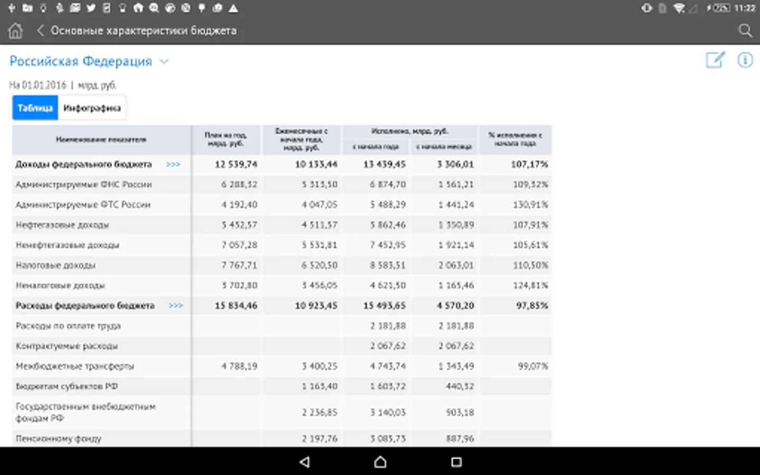Switch to the Инфографика tab
The width and height of the screenshot is (760, 475).
[92, 108]
